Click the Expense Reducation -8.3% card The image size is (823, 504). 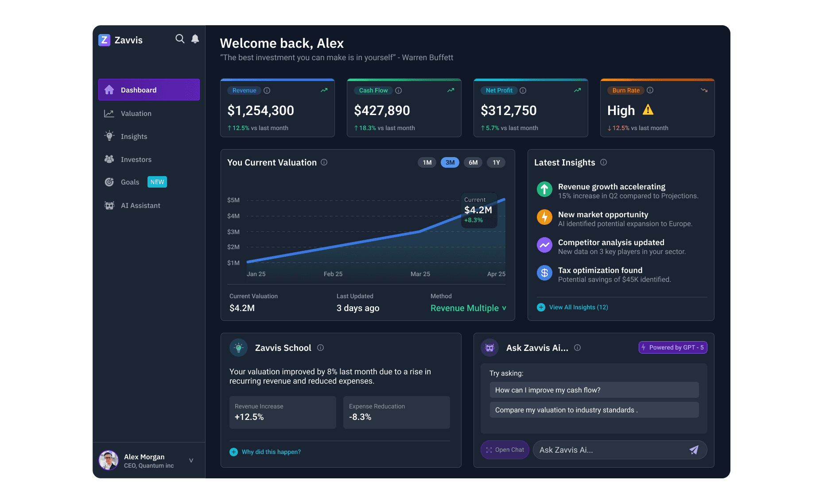pyautogui.click(x=396, y=412)
